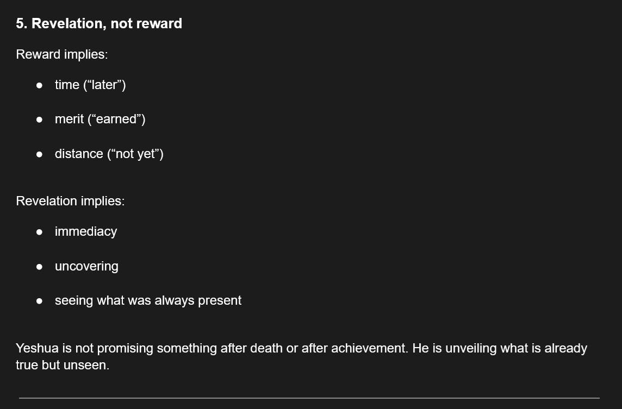Click the heading "5. Revelation, not reward"
The image size is (622, 409).
(99, 23)
